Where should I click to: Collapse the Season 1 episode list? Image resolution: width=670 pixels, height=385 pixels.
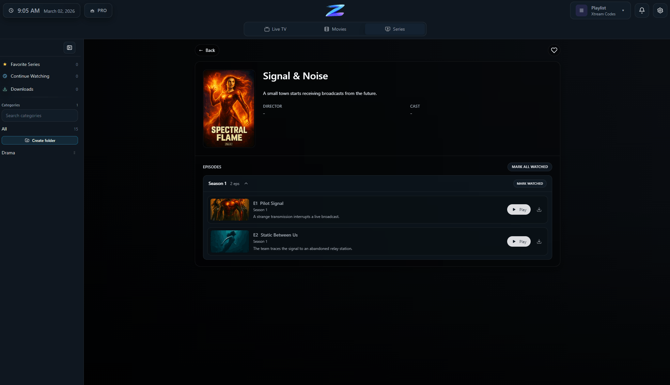pyautogui.click(x=246, y=183)
